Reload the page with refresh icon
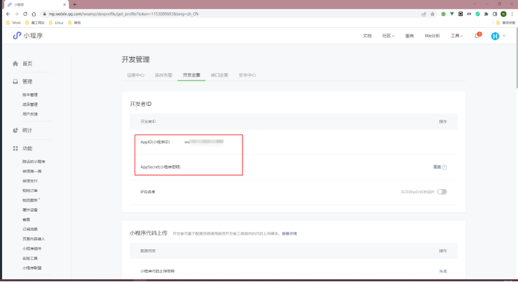 [x=25, y=14]
